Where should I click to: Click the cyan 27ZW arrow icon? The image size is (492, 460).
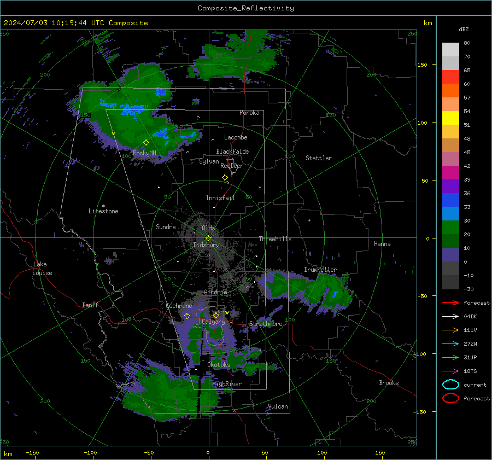450,344
